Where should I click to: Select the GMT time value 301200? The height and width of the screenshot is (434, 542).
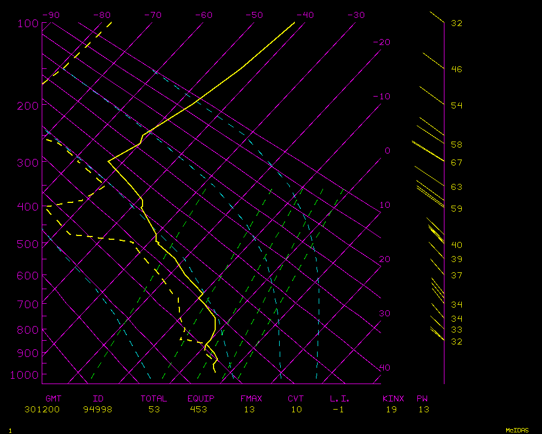point(42,410)
